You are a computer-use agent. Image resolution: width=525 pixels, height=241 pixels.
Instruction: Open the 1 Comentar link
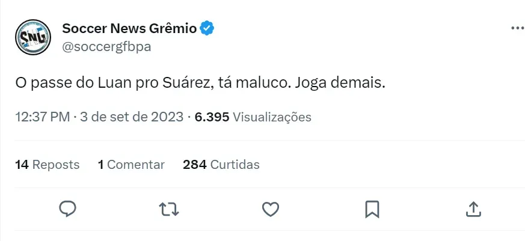coord(131,164)
